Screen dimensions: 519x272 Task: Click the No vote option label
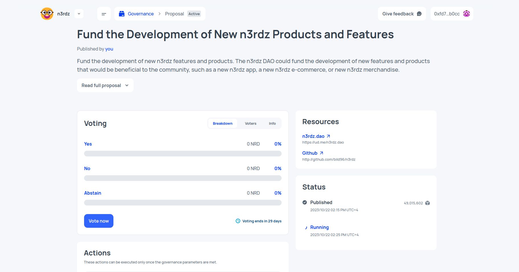(87, 168)
